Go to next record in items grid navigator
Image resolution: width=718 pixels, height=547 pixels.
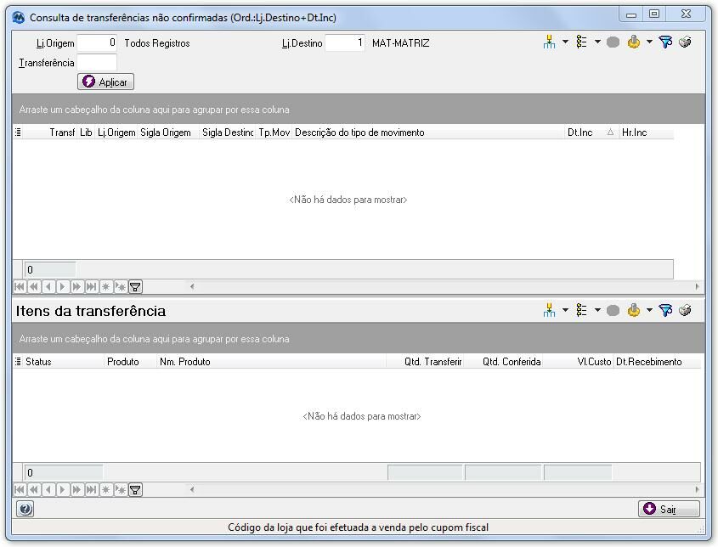click(x=62, y=490)
